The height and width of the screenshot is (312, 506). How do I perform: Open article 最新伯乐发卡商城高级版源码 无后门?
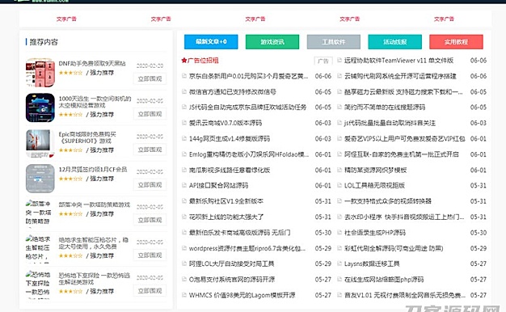[x=240, y=232]
